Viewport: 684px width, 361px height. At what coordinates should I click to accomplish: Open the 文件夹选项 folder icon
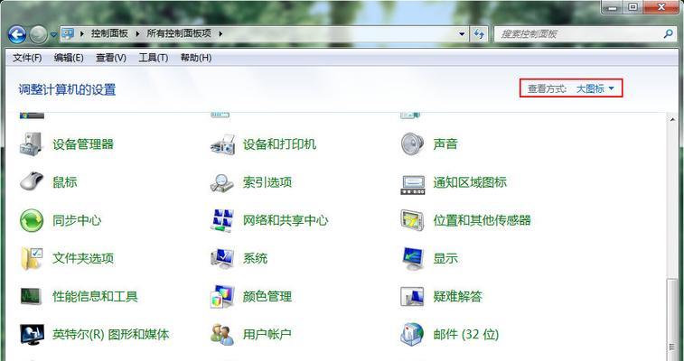coord(32,258)
